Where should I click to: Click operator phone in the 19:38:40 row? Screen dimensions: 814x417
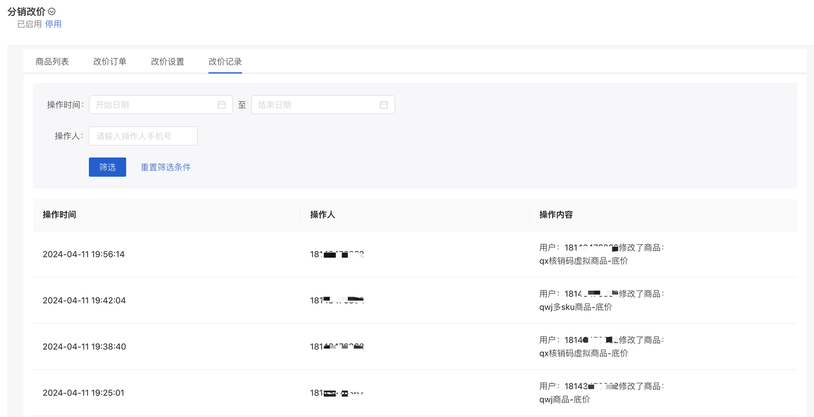tap(337, 347)
